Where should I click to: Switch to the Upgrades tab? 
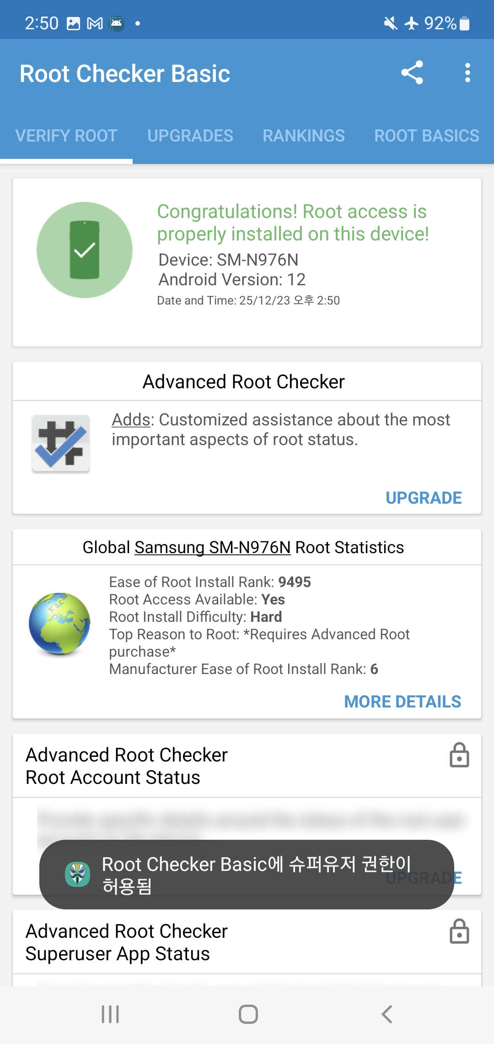click(x=190, y=136)
